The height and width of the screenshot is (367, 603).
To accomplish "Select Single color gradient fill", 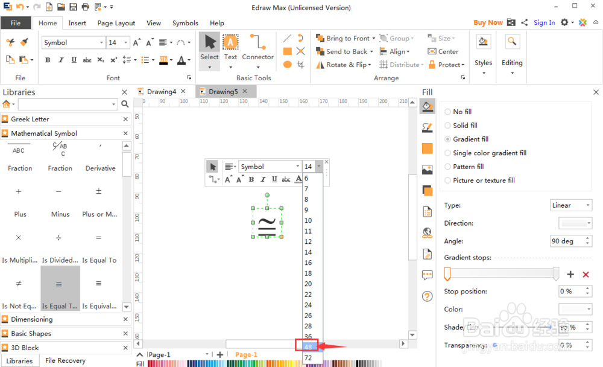I will point(485,153).
